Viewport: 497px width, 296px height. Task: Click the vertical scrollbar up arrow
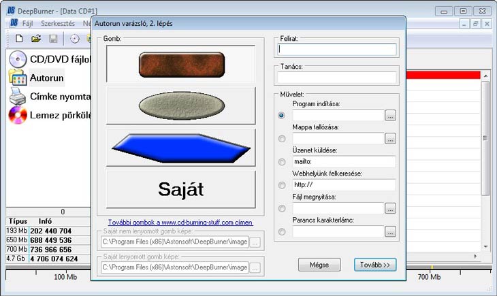point(485,76)
